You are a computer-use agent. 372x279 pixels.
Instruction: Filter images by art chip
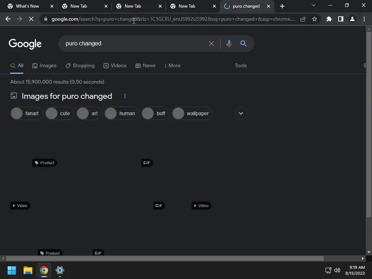[x=89, y=113]
